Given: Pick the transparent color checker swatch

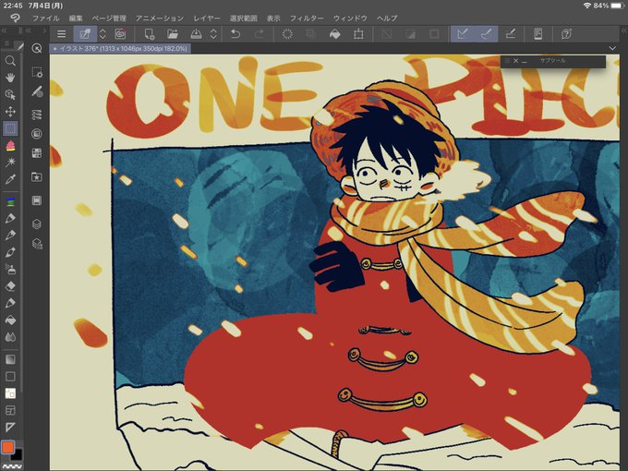Looking at the screenshot, I should (12, 466).
